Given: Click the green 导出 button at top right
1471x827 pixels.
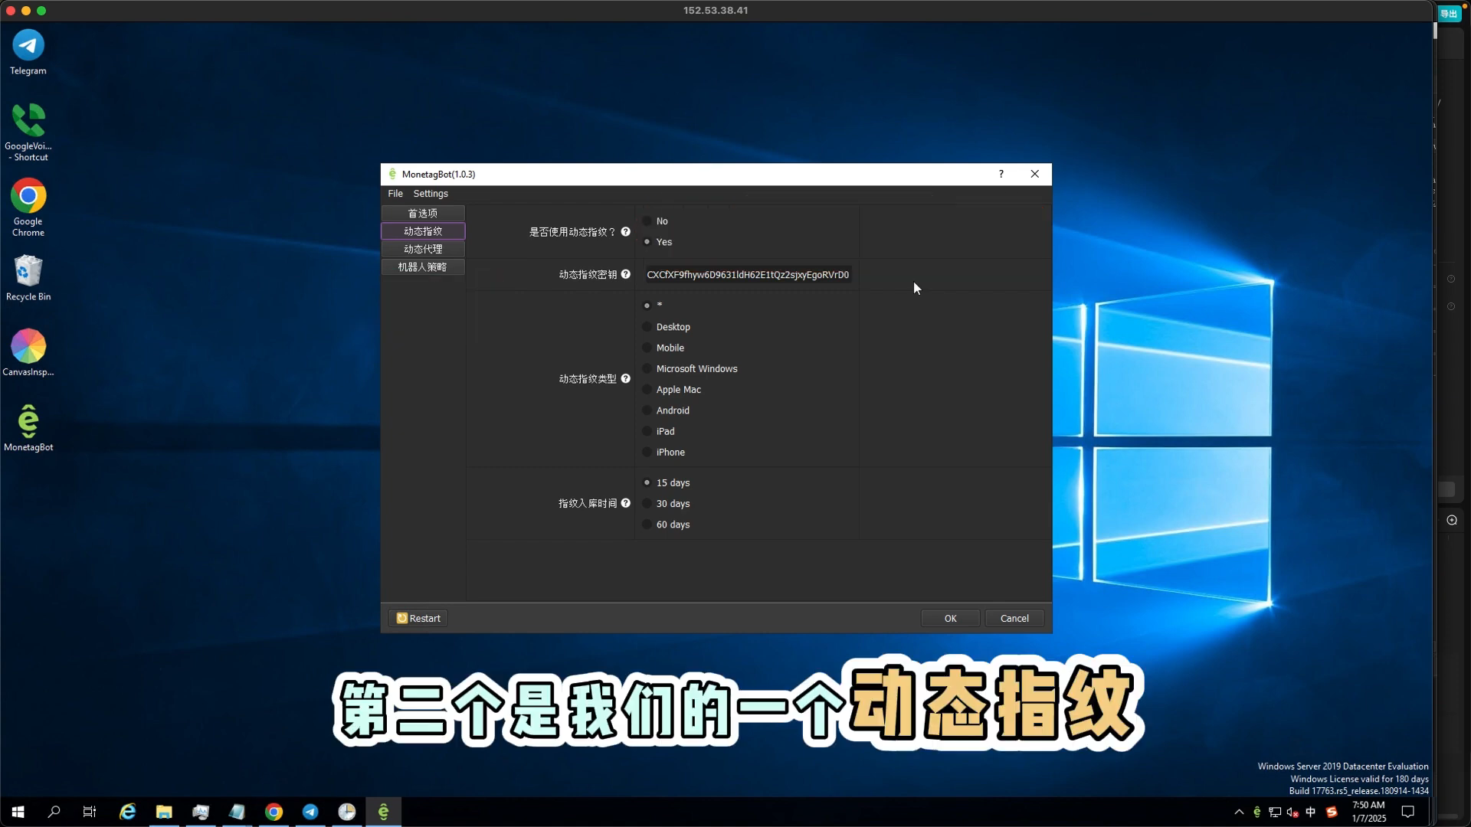Looking at the screenshot, I should coord(1449,14).
